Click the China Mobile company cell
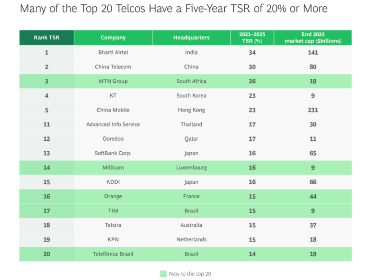Viewport: 368px width, 280px height. 113,110
